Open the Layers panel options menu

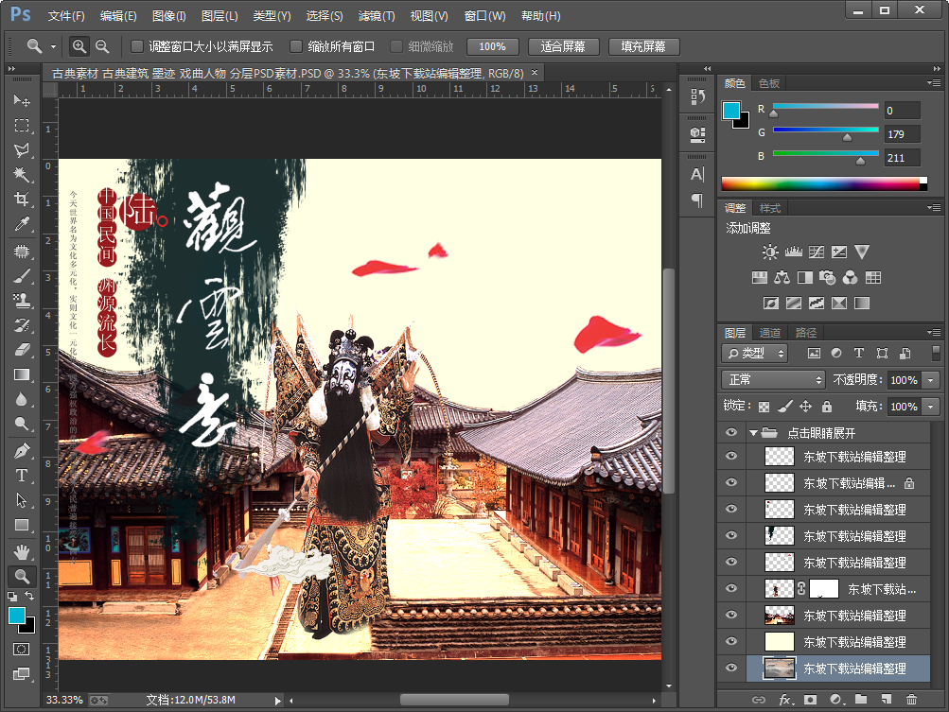click(933, 332)
